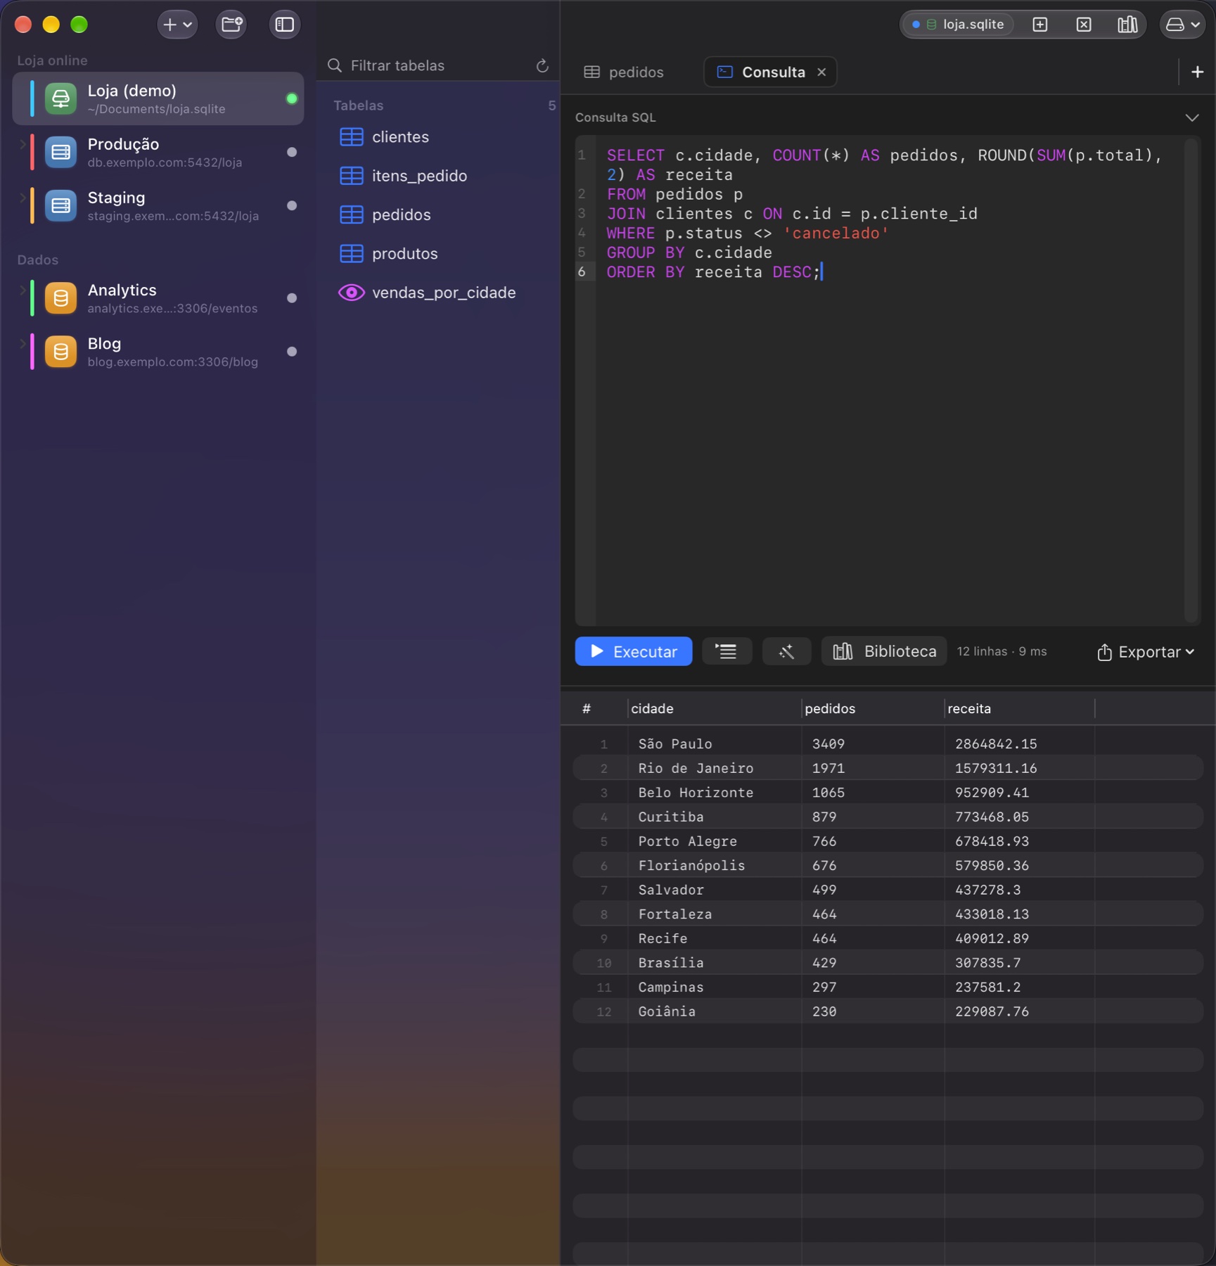Sort by the receita column header
The image size is (1216, 1266).
click(x=1019, y=709)
